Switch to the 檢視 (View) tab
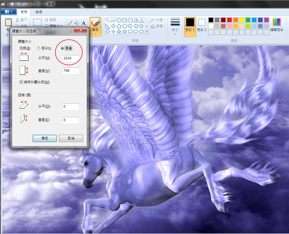Image resolution: width=289 pixels, height=234 pixels. (39, 12)
